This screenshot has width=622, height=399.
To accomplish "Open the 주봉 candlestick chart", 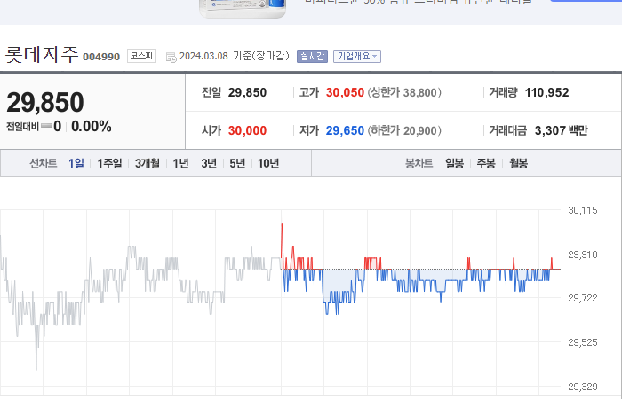I will point(486,163).
